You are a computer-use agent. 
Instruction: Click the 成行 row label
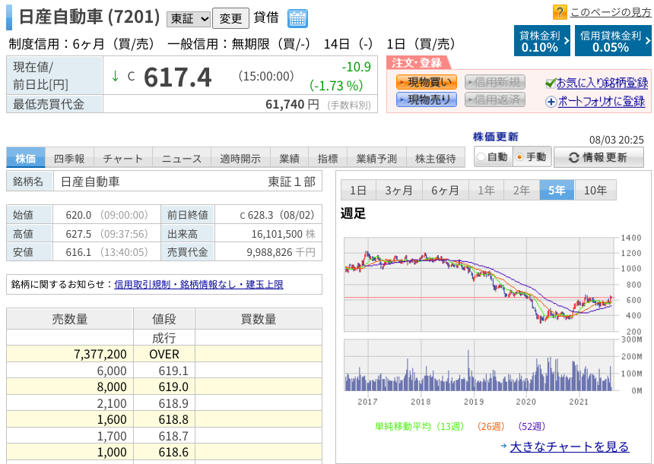pyautogui.click(x=164, y=338)
